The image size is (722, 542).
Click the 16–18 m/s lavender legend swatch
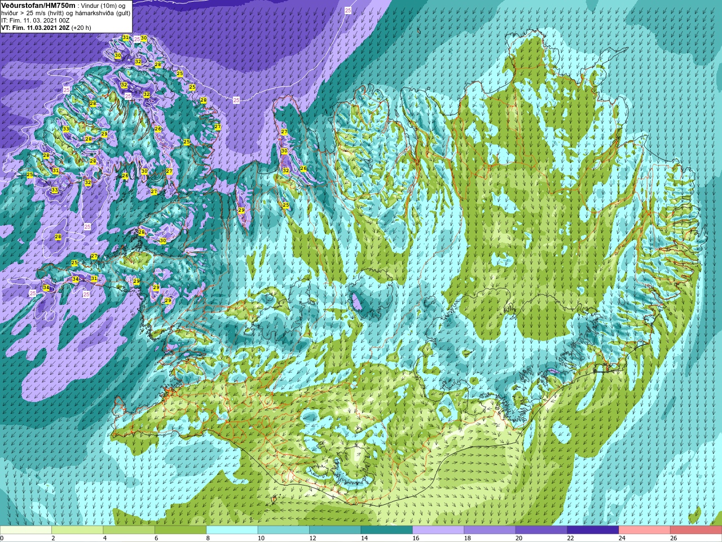(438, 530)
